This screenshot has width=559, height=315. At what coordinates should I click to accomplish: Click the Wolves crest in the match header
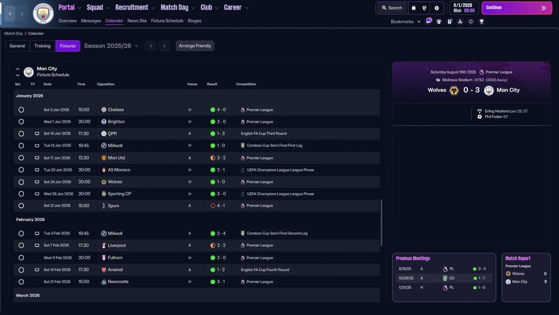pos(454,90)
